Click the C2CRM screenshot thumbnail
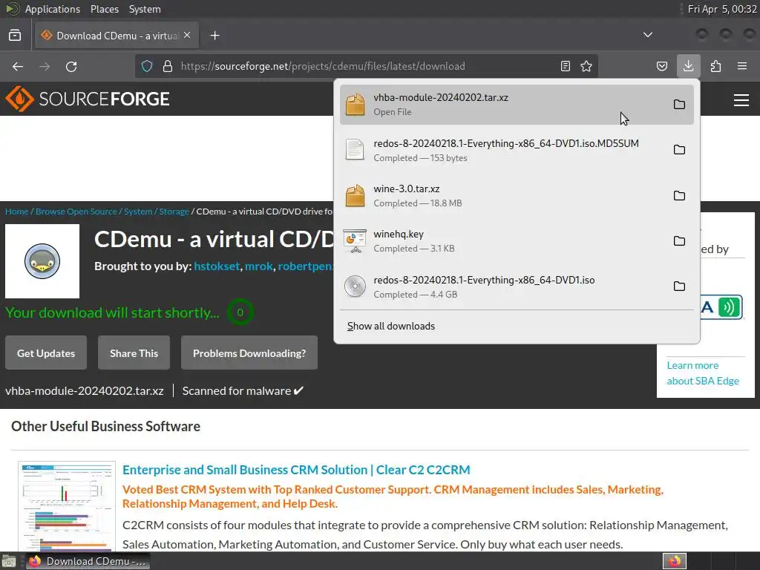The image size is (760, 570). (67, 506)
